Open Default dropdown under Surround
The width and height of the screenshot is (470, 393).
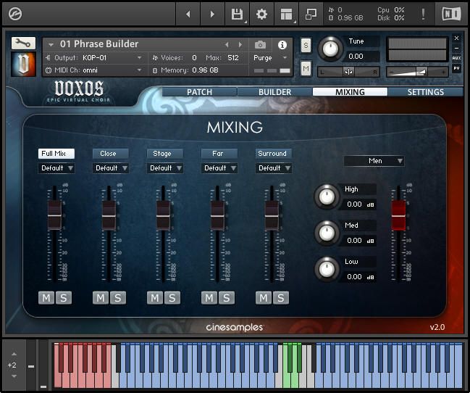point(273,168)
